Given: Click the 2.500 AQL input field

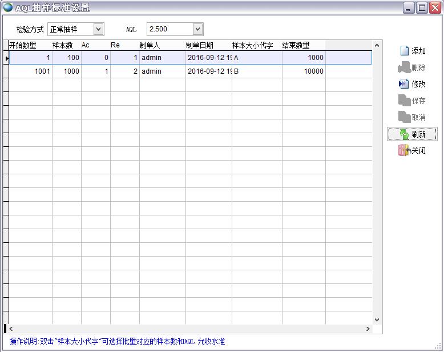Looking at the screenshot, I should pyautogui.click(x=169, y=29).
